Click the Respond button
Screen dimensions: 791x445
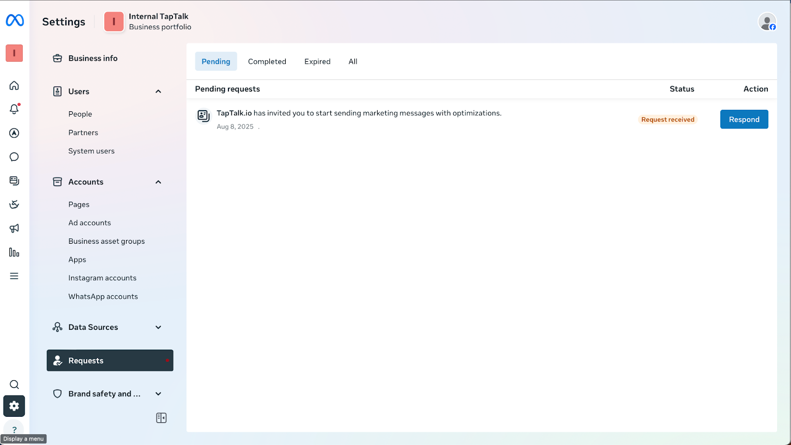744,119
